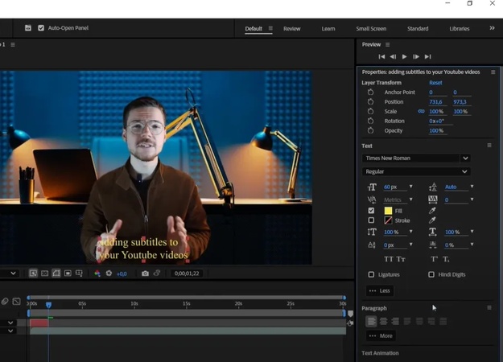Switch to the Small Screen workspace
The image size is (503, 362).
pos(371,29)
